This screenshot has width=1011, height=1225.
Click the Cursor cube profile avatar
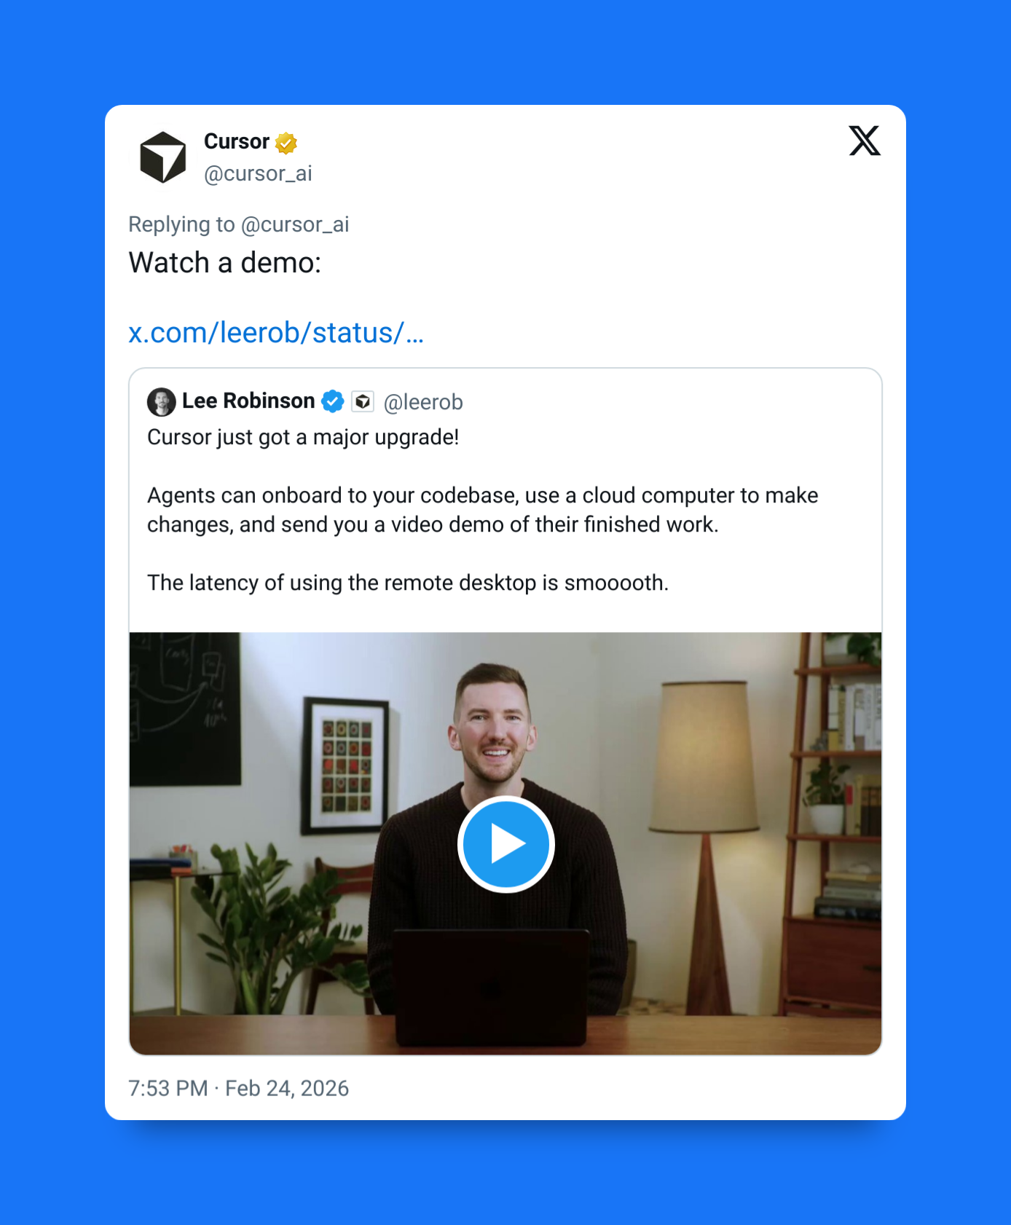pyautogui.click(x=162, y=157)
